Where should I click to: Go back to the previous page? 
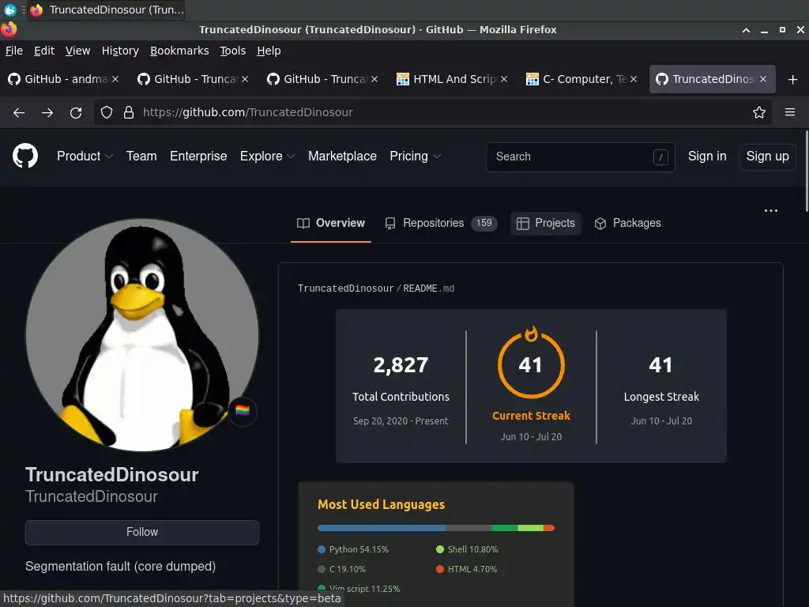[x=19, y=112]
